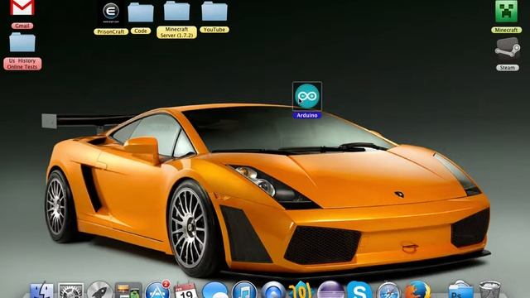Open Skype in the dock
Viewport: 530px width, 298px height.
pos(359,290)
